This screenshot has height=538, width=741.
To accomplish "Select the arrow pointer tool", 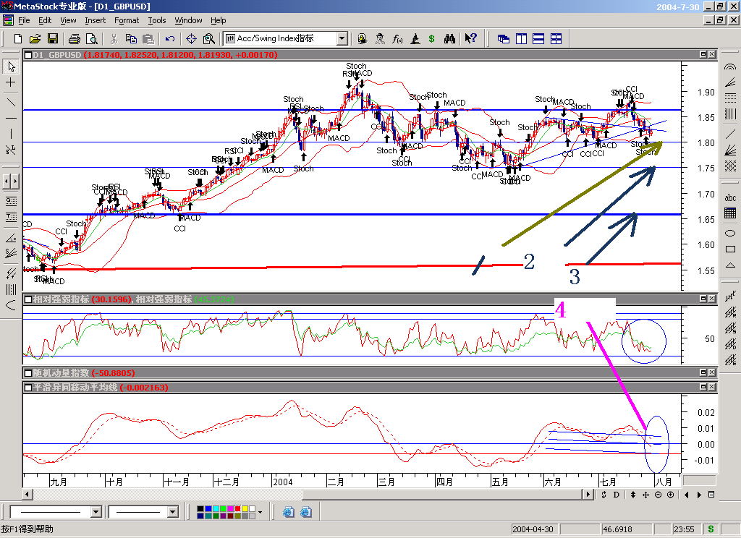I will point(11,67).
